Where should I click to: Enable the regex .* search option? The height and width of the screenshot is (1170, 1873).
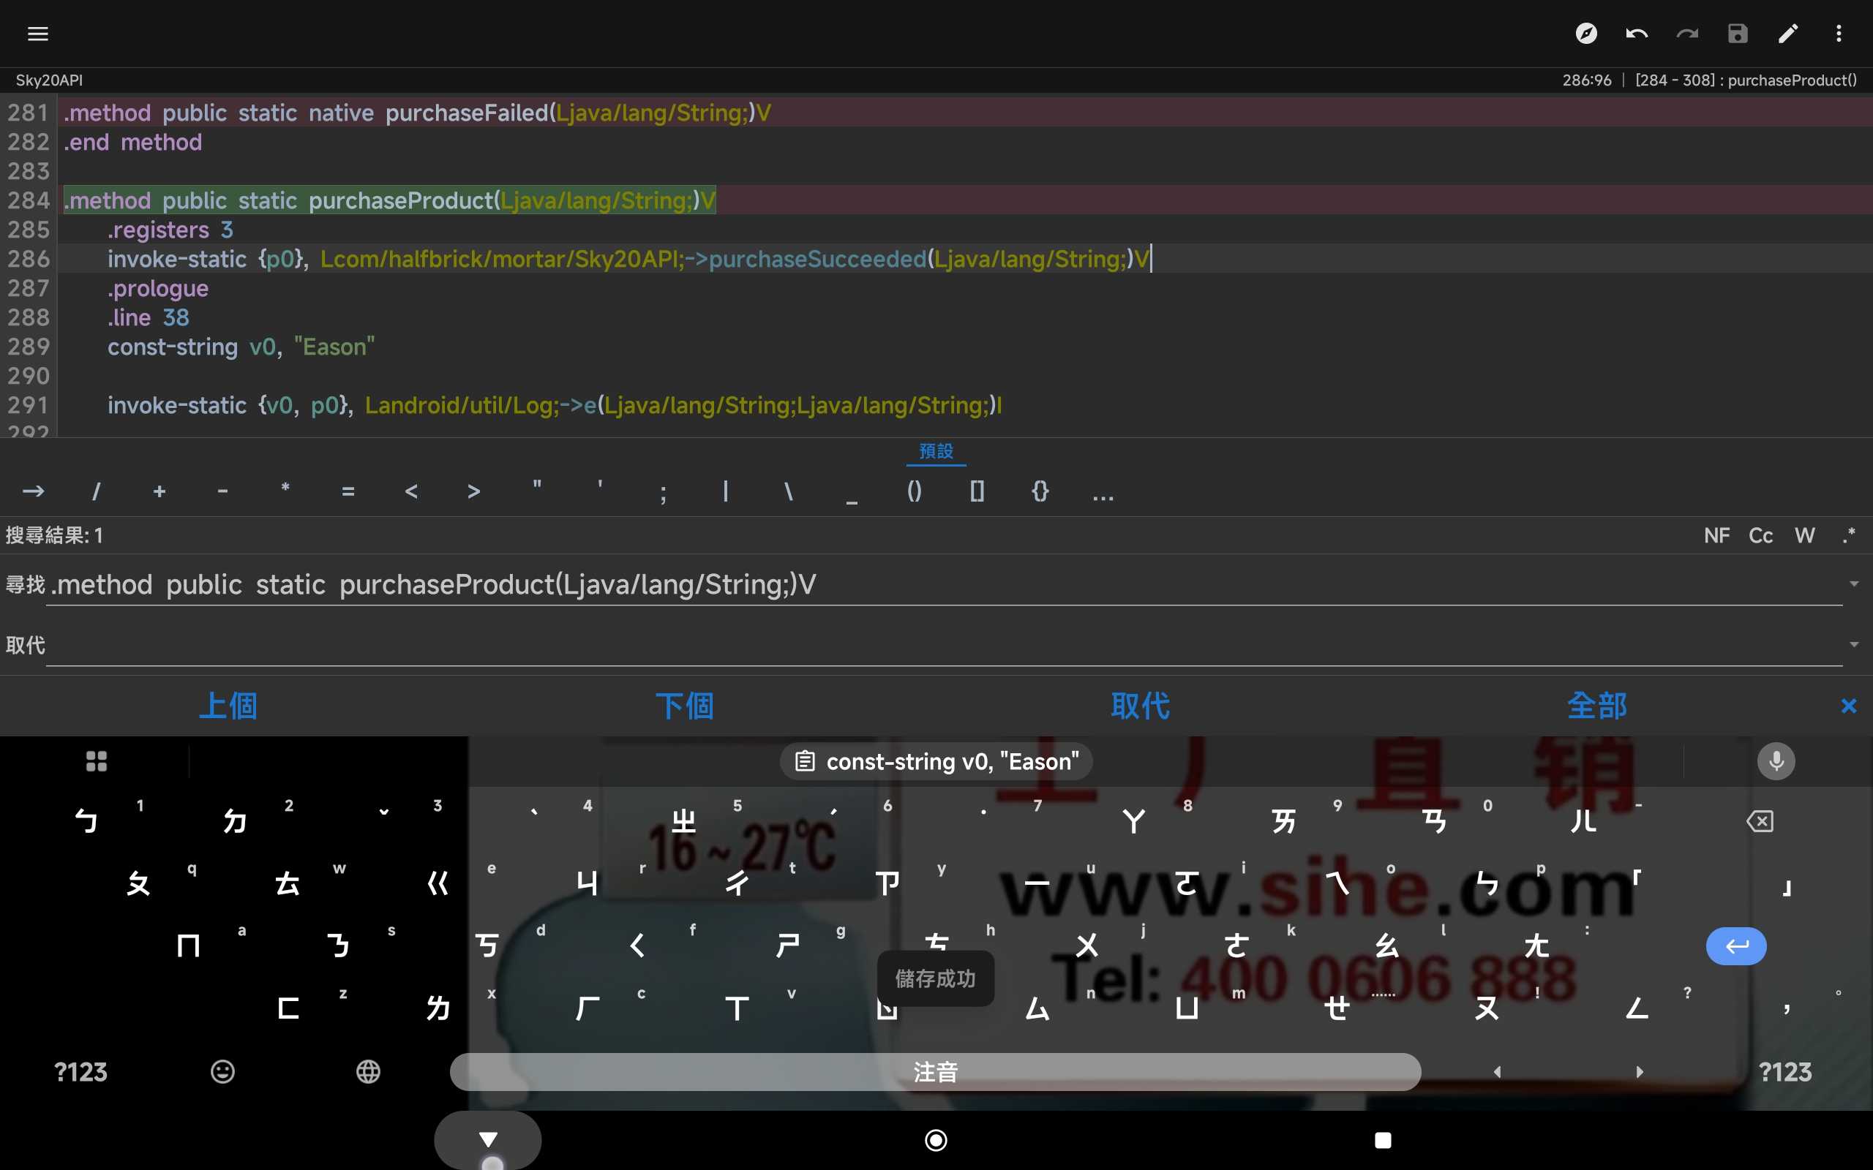coord(1848,535)
